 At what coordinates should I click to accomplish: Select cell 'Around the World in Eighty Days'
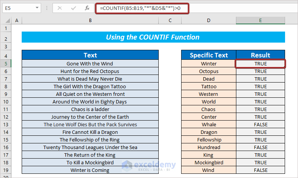[x=90, y=102]
